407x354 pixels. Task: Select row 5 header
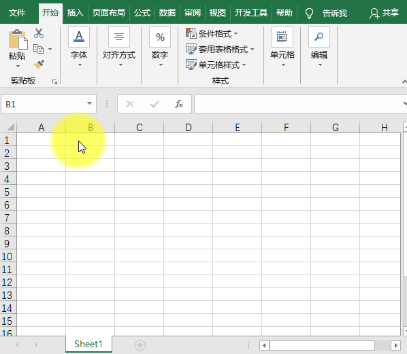(8, 192)
